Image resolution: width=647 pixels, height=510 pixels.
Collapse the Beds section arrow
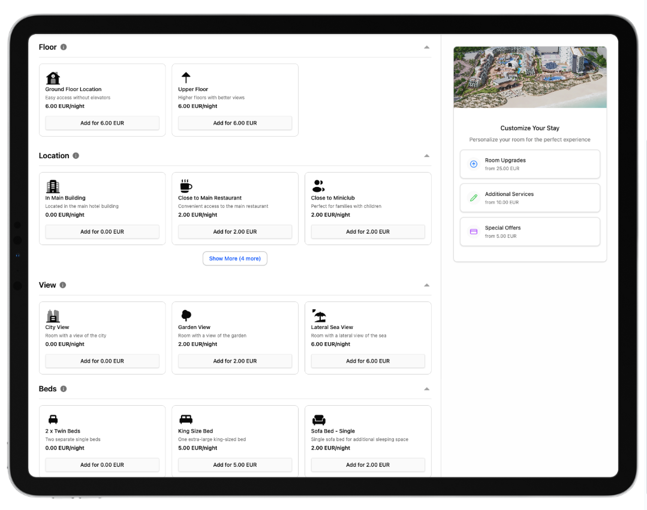click(x=426, y=389)
